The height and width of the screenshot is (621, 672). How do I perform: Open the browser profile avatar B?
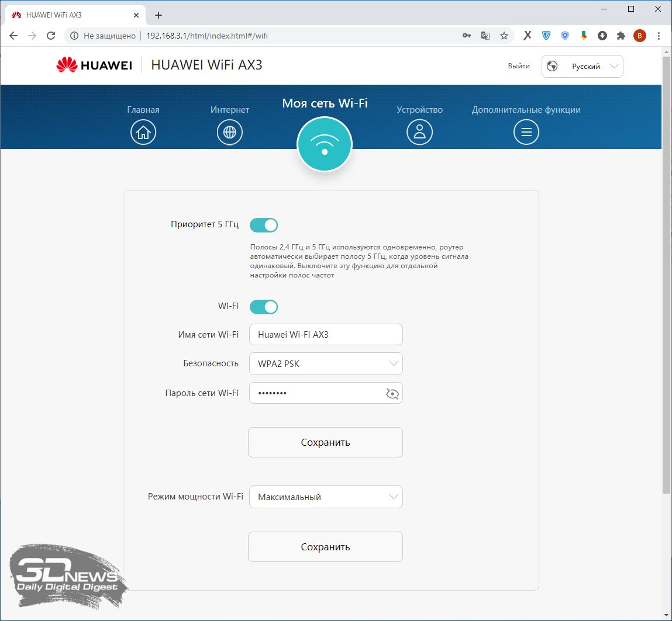pos(640,36)
